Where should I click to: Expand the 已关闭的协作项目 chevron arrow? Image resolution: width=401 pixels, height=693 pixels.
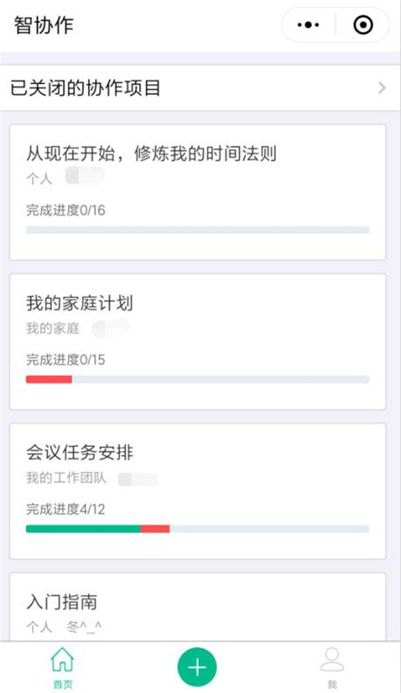click(x=382, y=88)
